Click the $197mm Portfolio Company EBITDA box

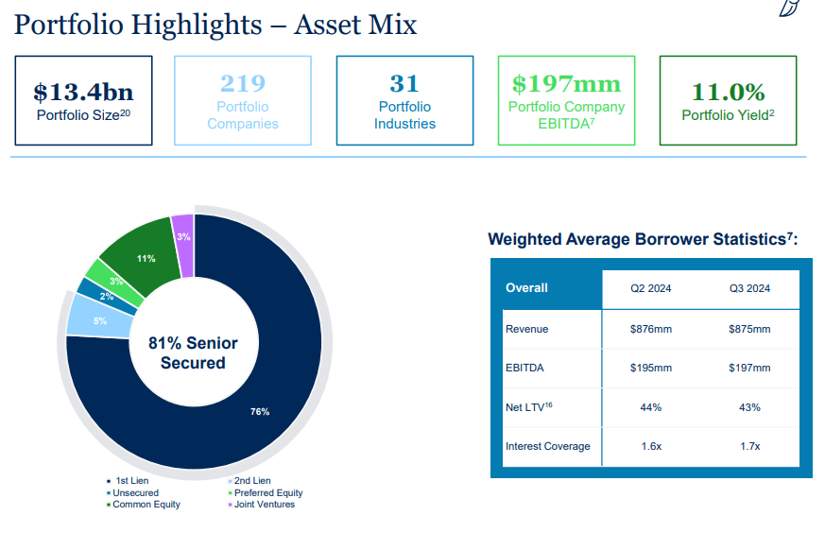tap(565, 99)
